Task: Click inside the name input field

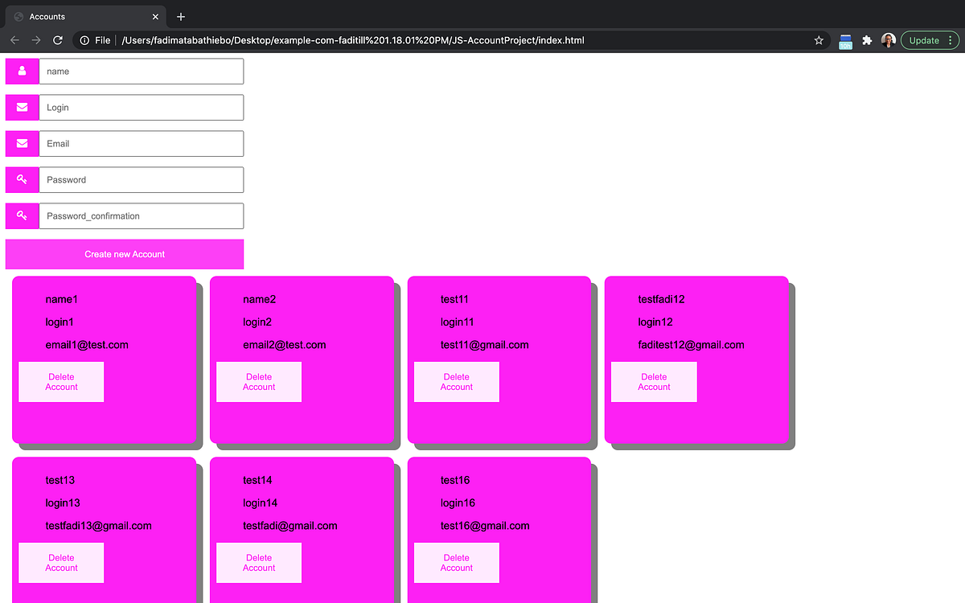Action: click(142, 71)
